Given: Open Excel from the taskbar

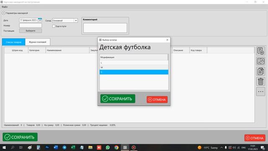Looking at the screenshot, I should click(x=73, y=147).
